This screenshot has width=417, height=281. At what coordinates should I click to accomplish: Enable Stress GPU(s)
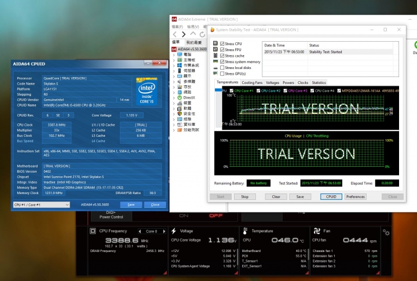[222, 74]
